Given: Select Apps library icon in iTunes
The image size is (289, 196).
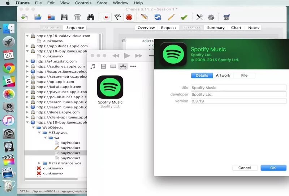Looking at the screenshot, I should tap(123, 66).
